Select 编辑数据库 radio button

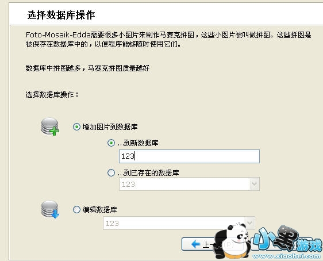(x=76, y=209)
